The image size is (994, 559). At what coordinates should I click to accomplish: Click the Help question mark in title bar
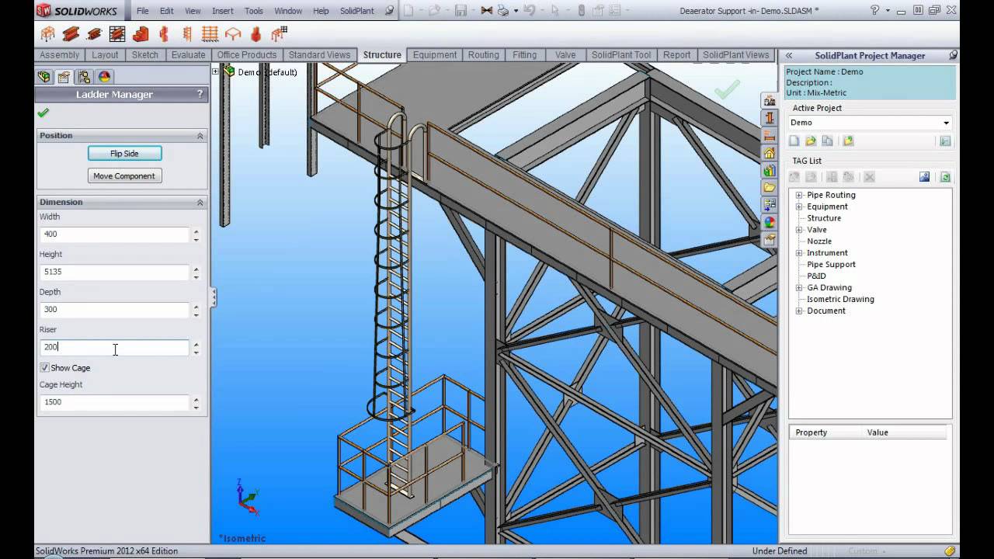(x=875, y=10)
